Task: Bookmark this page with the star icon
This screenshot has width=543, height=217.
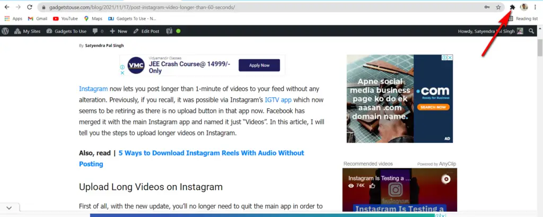Action: [x=498, y=7]
